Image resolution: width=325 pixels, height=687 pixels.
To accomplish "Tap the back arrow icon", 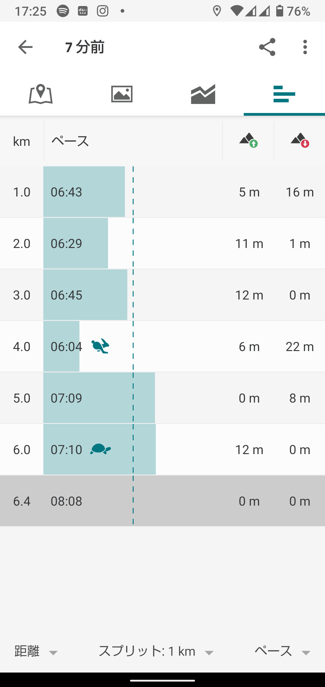I will click(x=25, y=47).
